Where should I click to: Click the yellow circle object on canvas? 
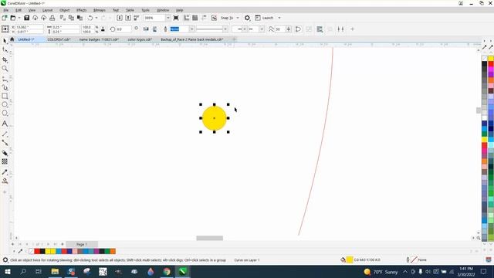215,118
